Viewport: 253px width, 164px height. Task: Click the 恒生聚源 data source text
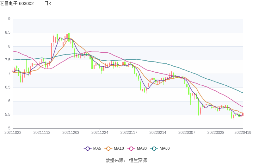[138, 160]
